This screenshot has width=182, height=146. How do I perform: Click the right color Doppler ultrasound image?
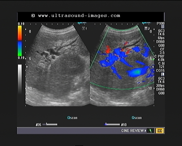122,65
